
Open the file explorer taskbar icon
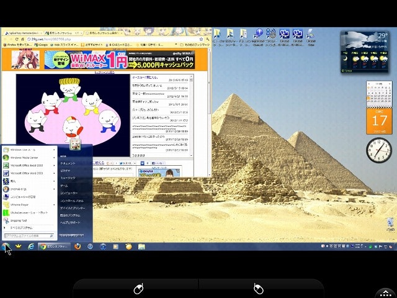point(141,246)
